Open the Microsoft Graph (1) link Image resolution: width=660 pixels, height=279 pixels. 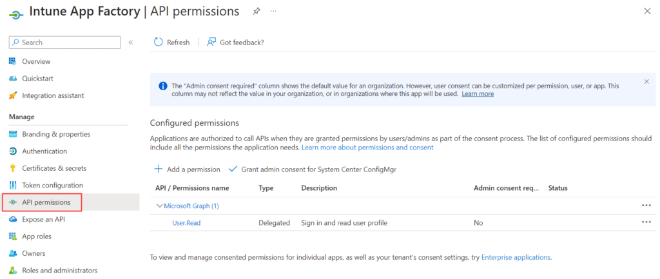(191, 206)
